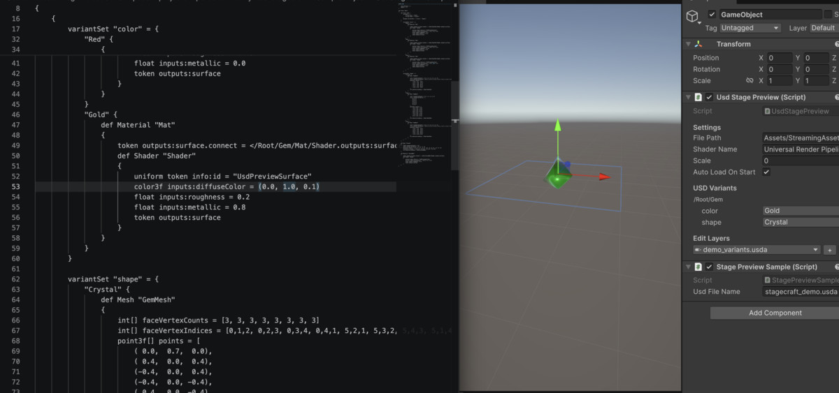Click the GameObject cube icon in Inspector
The image size is (839, 393).
pyautogui.click(x=691, y=15)
